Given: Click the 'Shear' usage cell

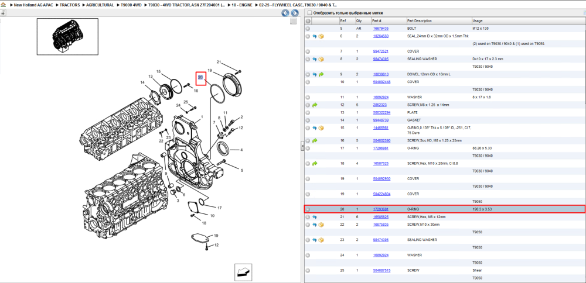Looking at the screenshot, I should coord(477,270).
